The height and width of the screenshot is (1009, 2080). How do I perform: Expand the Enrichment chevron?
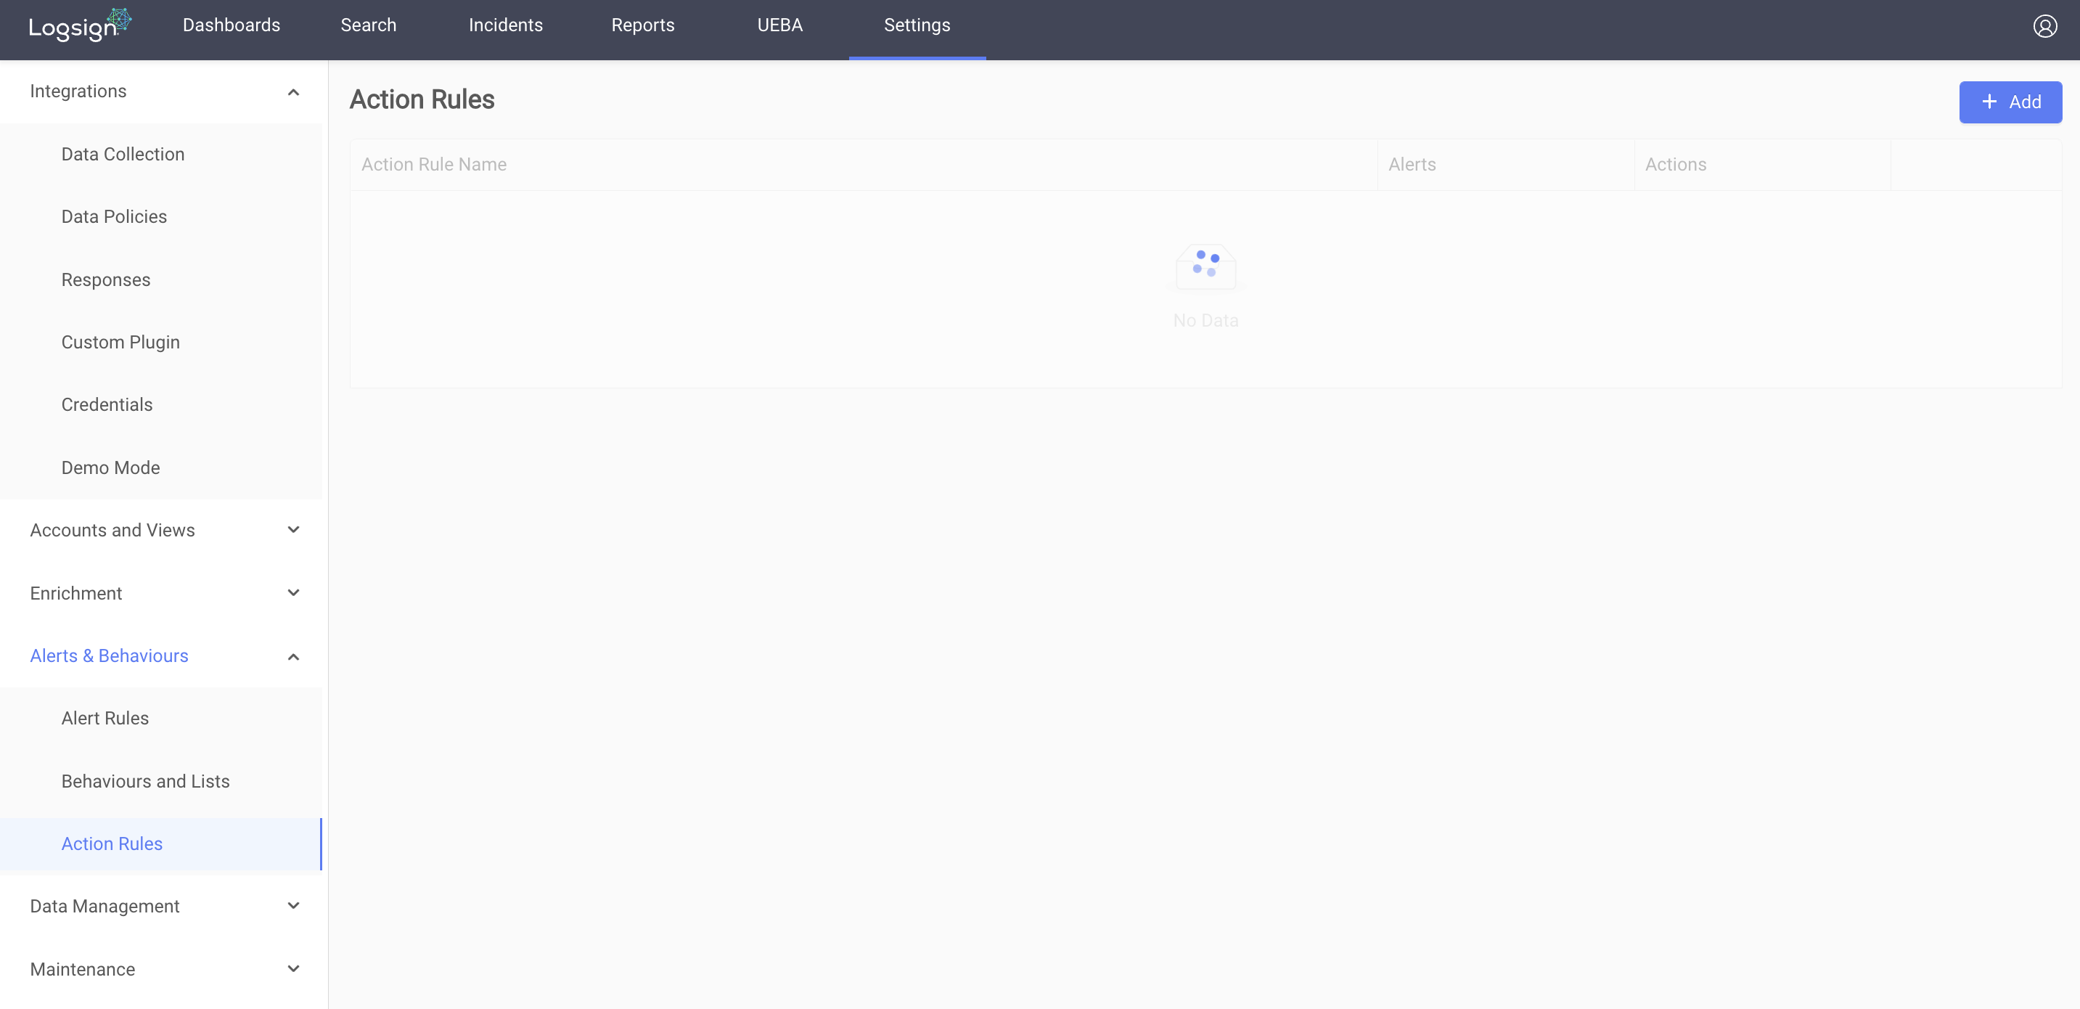294,593
